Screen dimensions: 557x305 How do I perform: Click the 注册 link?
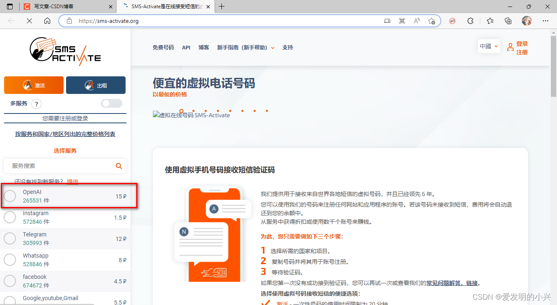coord(522,52)
